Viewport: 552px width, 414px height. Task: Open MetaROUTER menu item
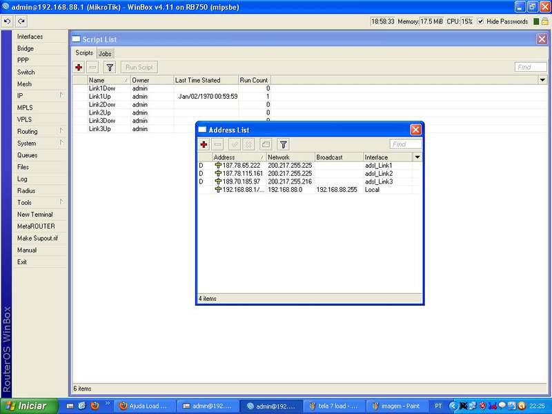tap(40, 226)
